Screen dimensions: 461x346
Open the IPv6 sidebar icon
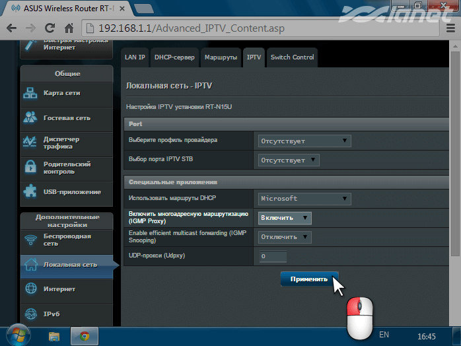coord(31,314)
